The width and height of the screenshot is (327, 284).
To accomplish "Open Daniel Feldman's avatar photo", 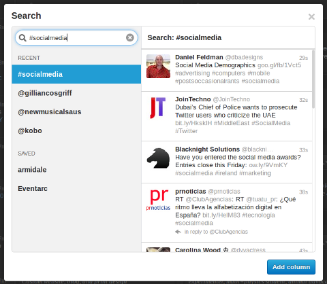I will (158, 66).
